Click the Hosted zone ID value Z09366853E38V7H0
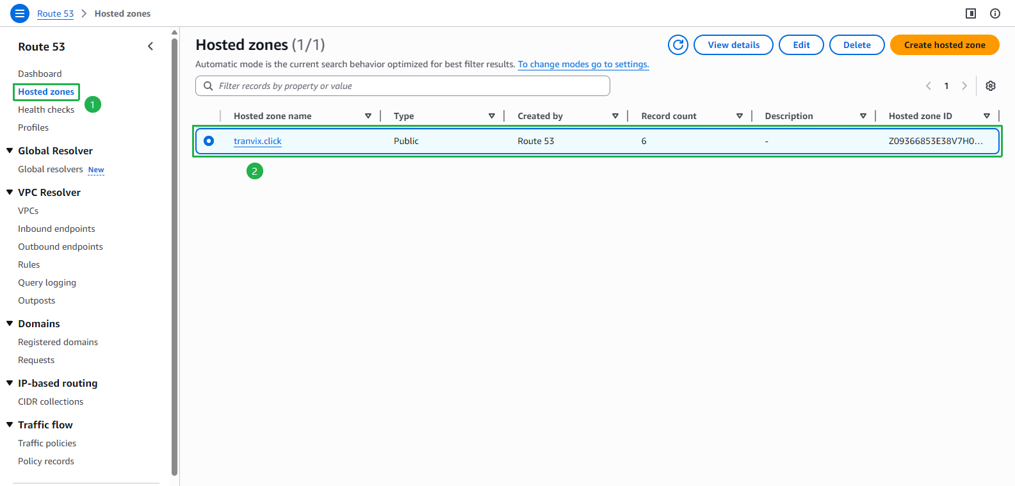1015x486 pixels. click(x=936, y=141)
